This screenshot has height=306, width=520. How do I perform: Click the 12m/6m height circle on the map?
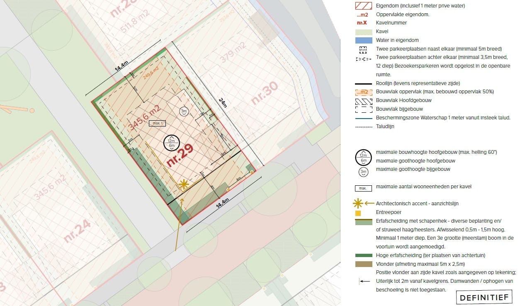[171, 143]
